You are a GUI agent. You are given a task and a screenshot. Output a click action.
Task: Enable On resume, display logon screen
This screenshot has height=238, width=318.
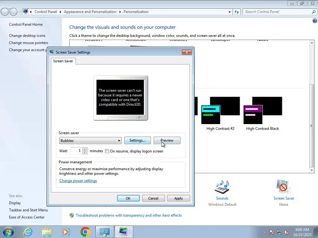click(x=107, y=151)
